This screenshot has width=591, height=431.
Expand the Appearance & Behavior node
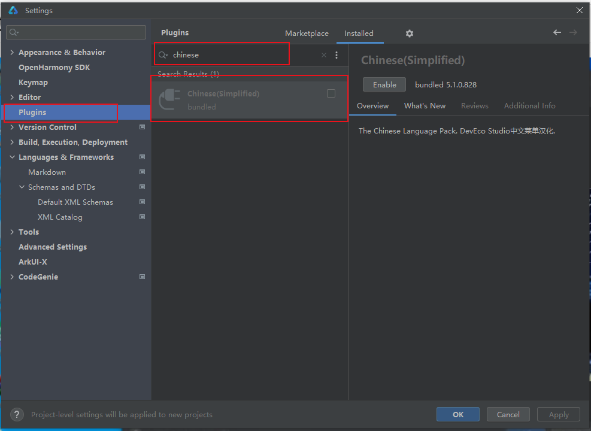click(13, 53)
